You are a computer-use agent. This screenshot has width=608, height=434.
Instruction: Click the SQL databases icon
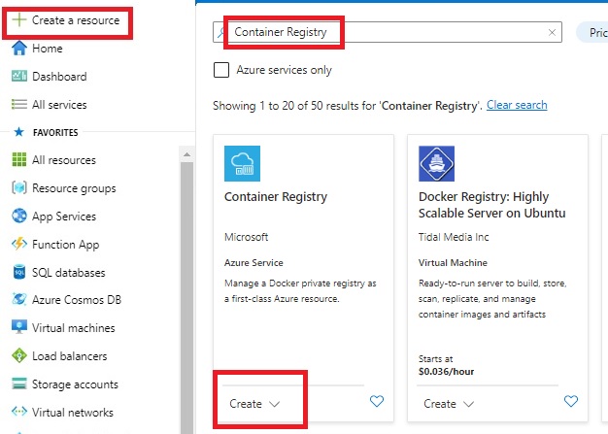point(19,273)
